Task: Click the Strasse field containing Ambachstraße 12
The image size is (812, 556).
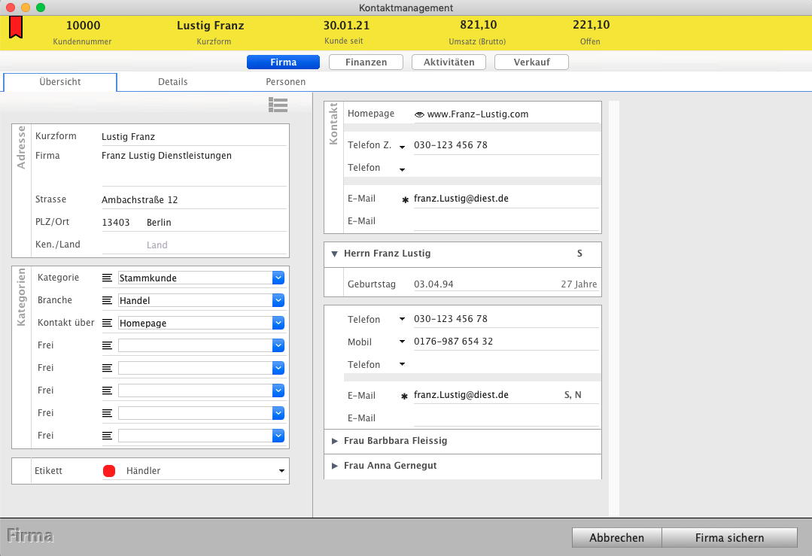Action: point(193,200)
